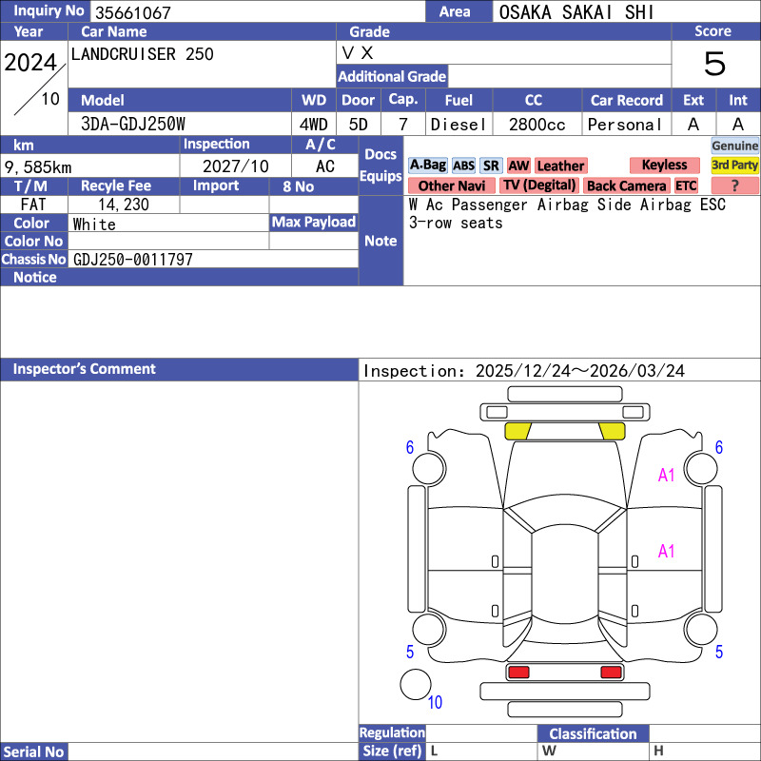Click the TV (Degital) badge
Image resolution: width=761 pixels, height=761 pixels.
click(539, 185)
